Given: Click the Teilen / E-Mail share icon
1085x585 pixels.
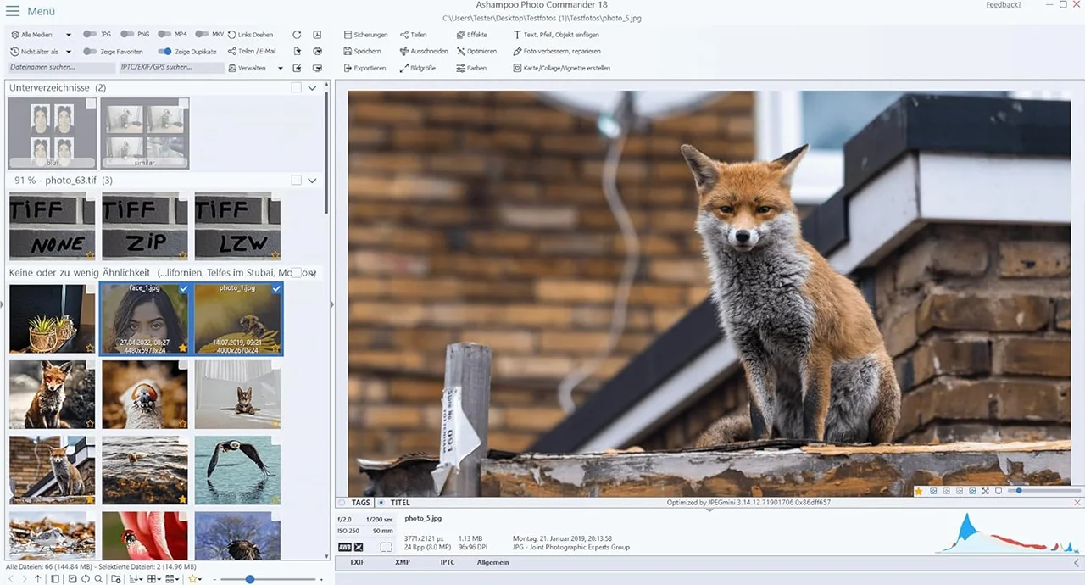Looking at the screenshot, I should point(232,51).
